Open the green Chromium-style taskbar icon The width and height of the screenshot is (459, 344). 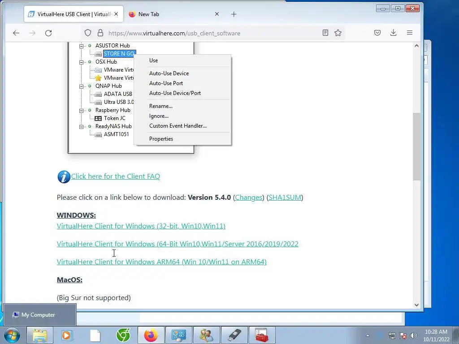(123, 335)
